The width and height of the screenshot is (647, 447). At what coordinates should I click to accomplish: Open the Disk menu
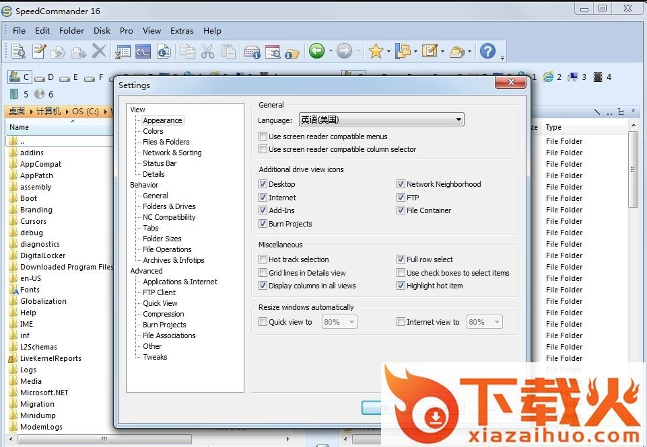click(x=102, y=30)
